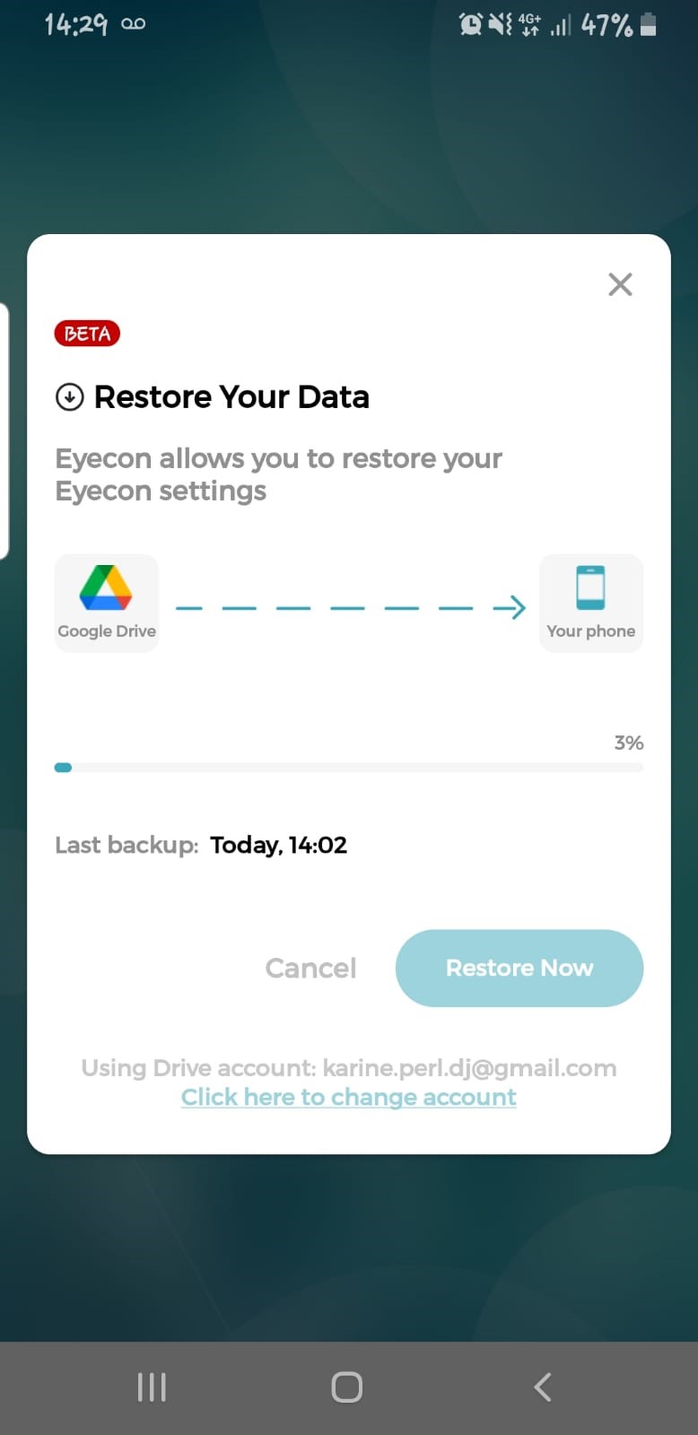Tap the download circle icon beside title
The height and width of the screenshot is (1435, 698).
[70, 396]
